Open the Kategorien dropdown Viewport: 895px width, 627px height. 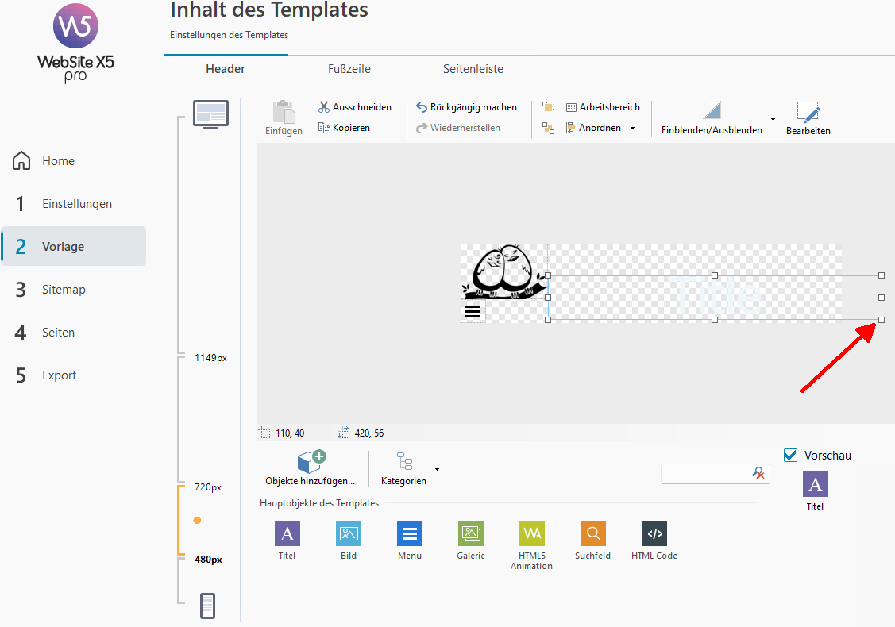click(437, 469)
